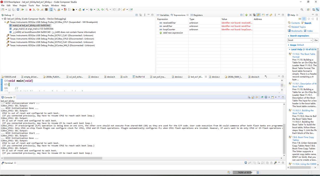Click the Help view back arrow
320x176 pixels.
point(309,19)
